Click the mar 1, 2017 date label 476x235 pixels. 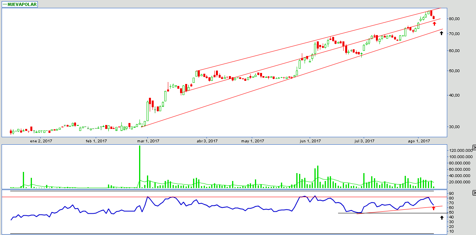148,141
